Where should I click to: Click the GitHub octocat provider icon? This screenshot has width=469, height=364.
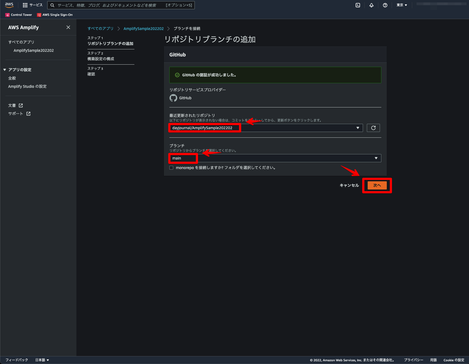click(173, 98)
